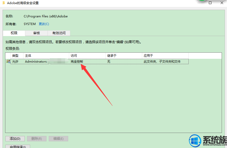This screenshot has height=148, width=227.
Task: Switch to the 权限 tab
Action: coord(14,33)
